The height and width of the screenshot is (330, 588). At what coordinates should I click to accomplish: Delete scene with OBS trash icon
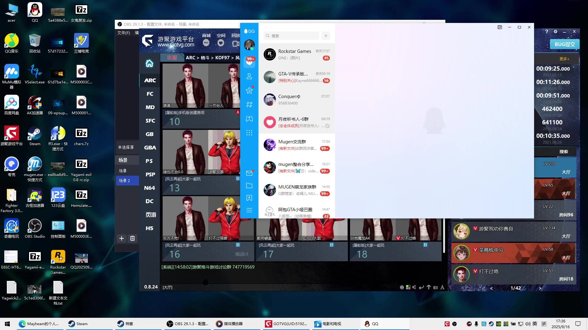pyautogui.click(x=132, y=238)
